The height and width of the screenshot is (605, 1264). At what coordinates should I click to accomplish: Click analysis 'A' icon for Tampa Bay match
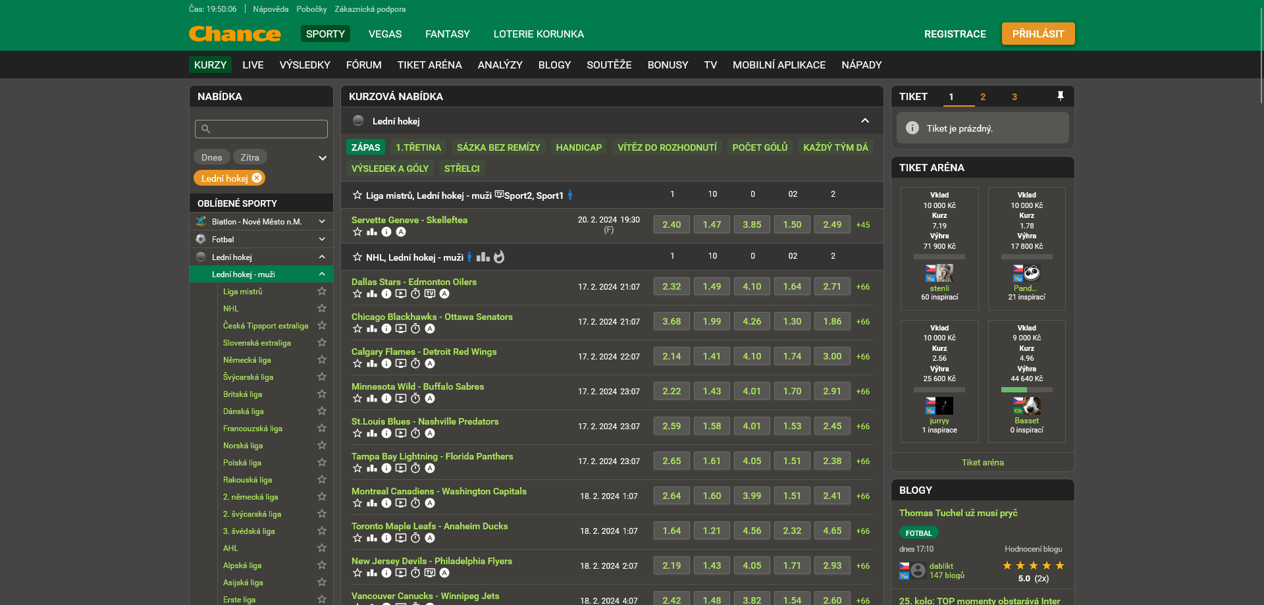(x=430, y=468)
